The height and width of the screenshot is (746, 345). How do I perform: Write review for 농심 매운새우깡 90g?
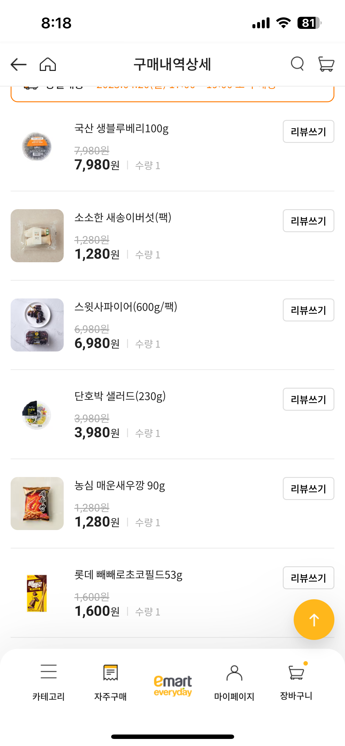pos(308,488)
